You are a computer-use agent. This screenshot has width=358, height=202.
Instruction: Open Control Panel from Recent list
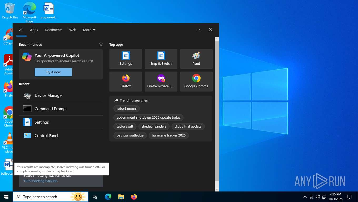[61, 136]
